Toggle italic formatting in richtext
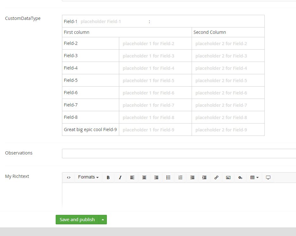Screen dimensions: 296x236 [x=120, y=178]
